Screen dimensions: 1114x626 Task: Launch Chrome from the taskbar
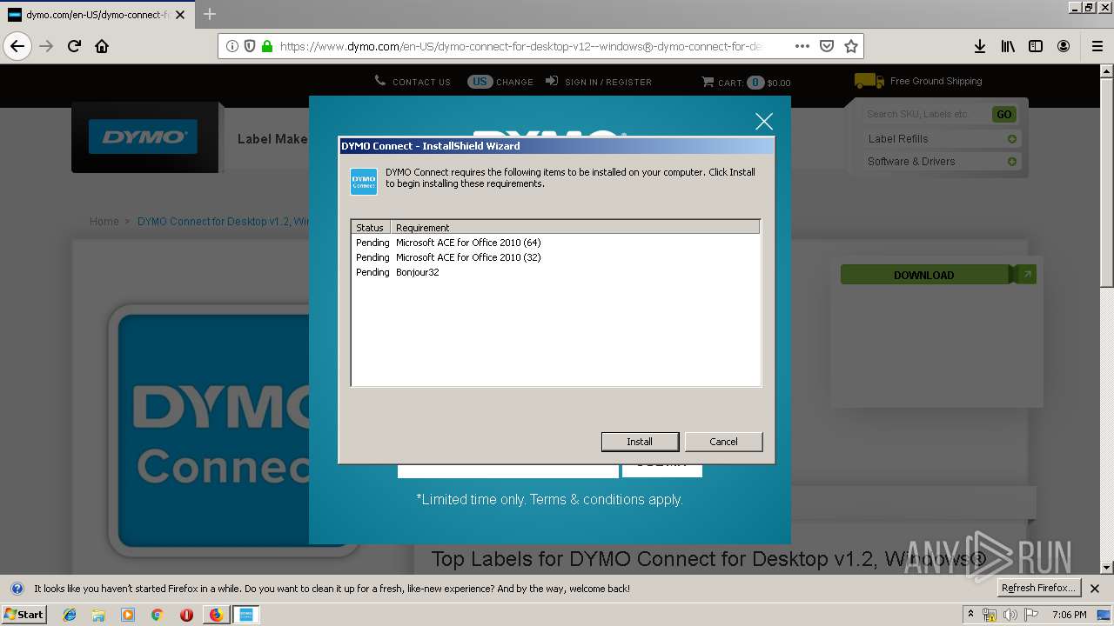point(157,615)
